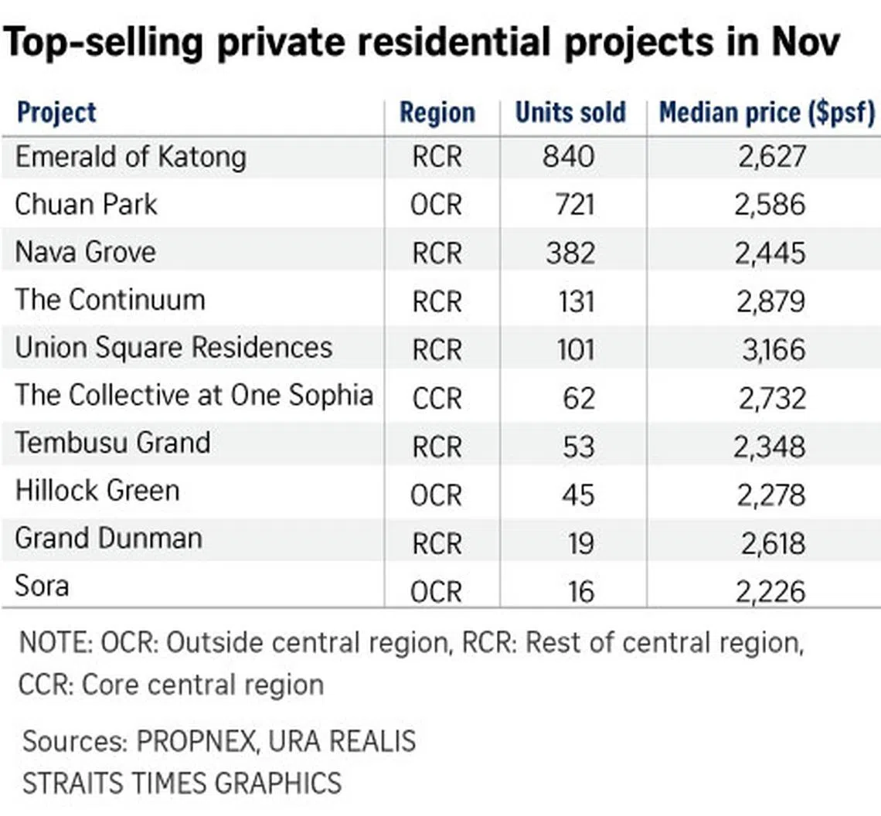881x816 pixels.
Task: Click the CCR region cell
Action: [x=437, y=399]
